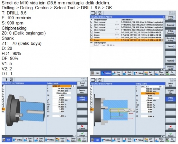
Task: Select the Positions softkey
Action: 170,60
